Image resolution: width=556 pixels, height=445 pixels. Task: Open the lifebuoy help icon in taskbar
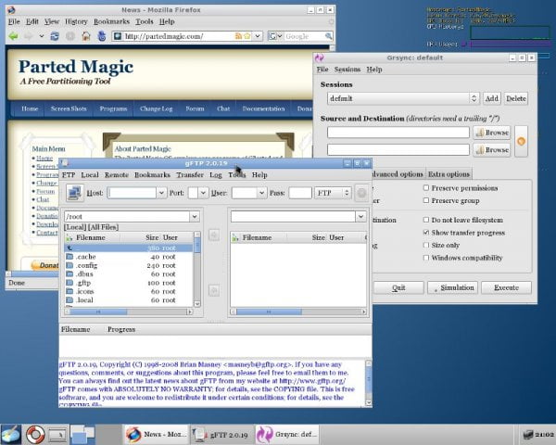tap(35, 434)
